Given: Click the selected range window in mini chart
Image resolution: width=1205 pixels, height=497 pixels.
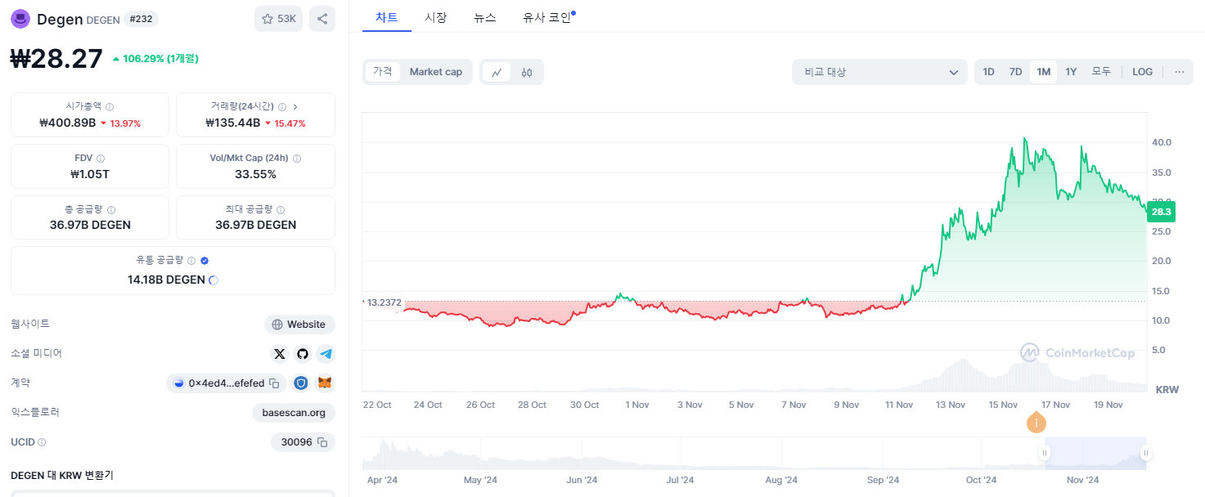Looking at the screenshot, I should coord(1095,453).
